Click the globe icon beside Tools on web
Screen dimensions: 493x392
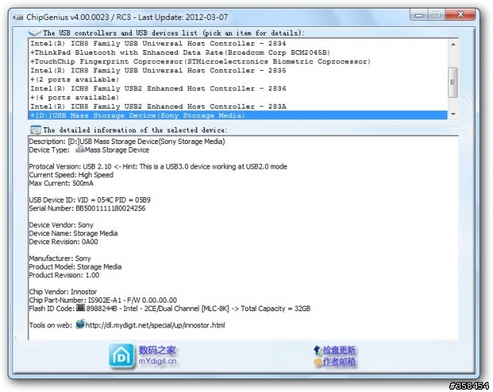point(80,324)
